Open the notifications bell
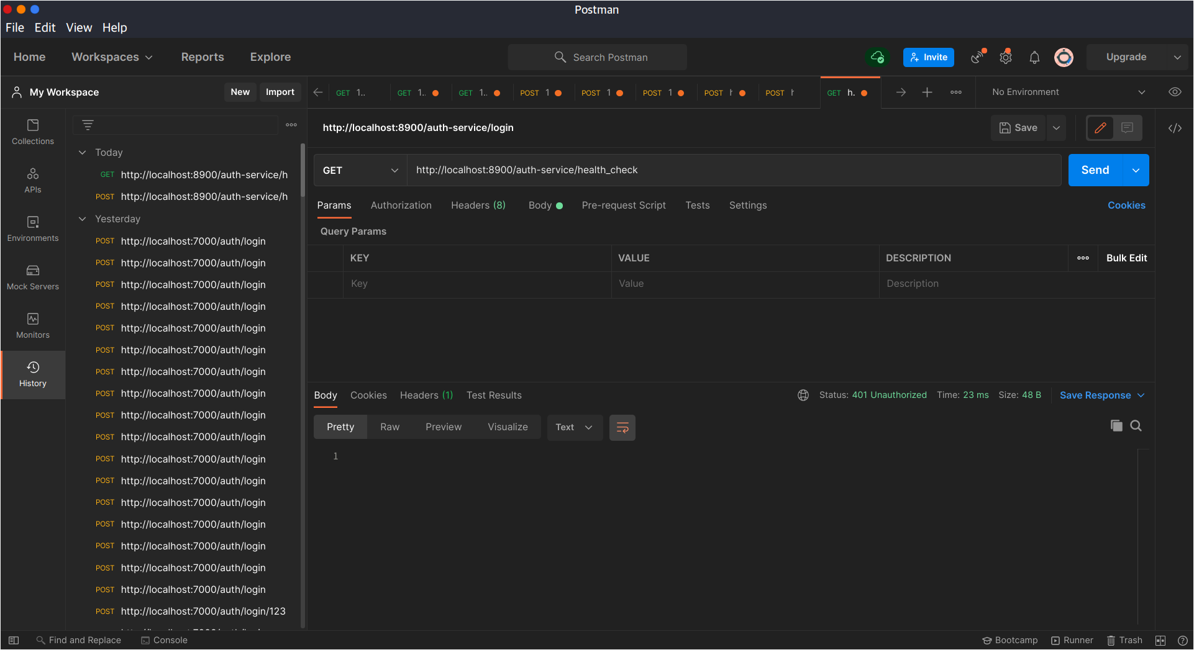The width and height of the screenshot is (1194, 650). [x=1034, y=57]
